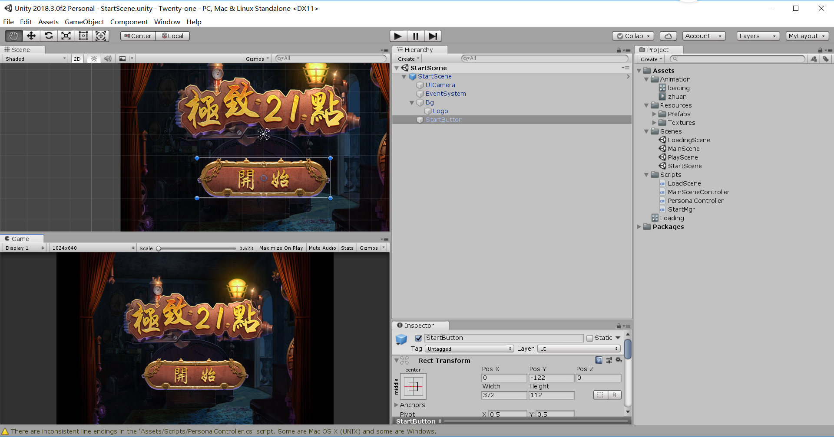
Task: Open the Account dropdown
Action: pos(704,36)
